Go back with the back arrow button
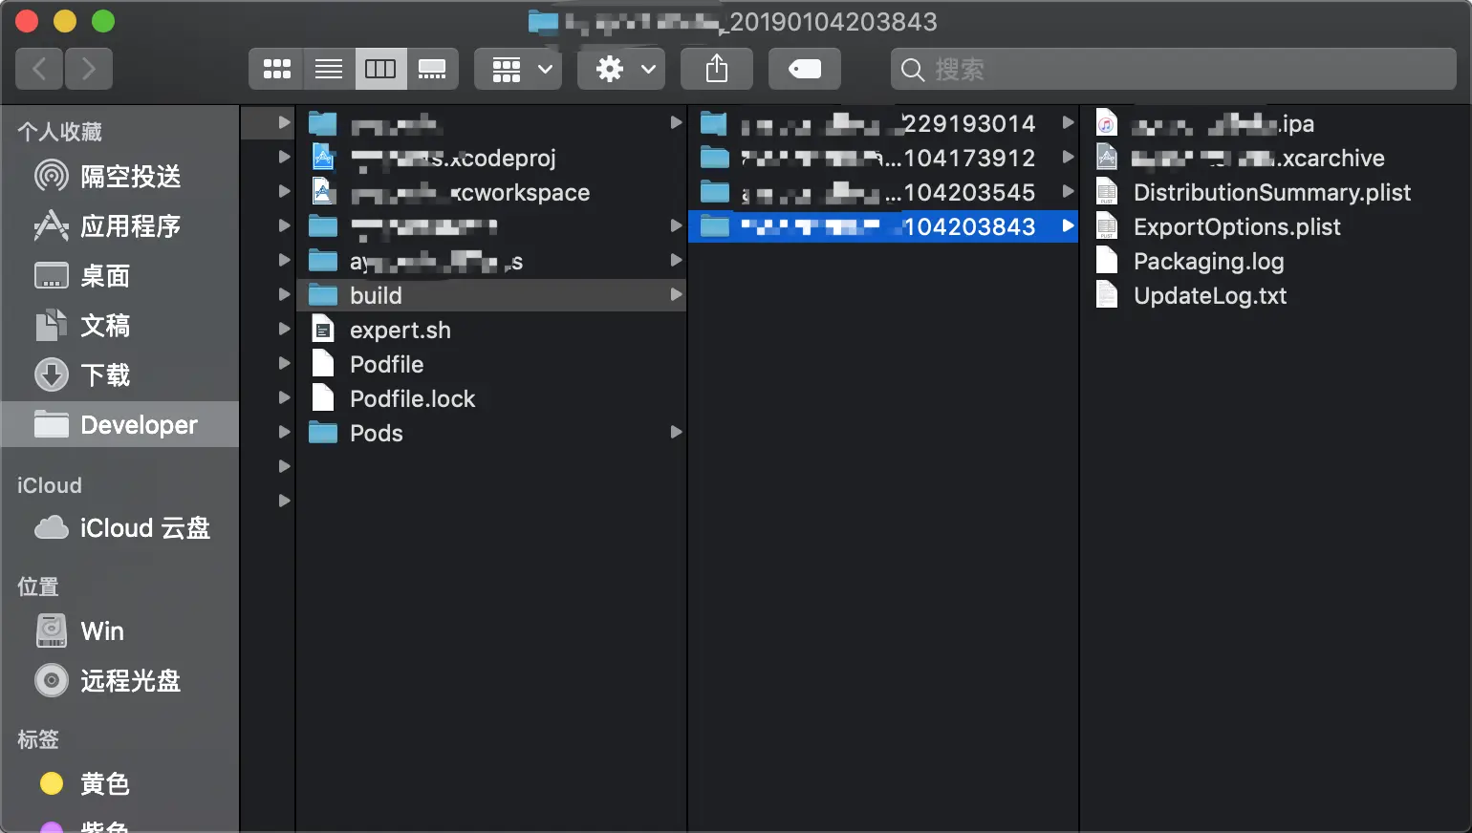The image size is (1472, 833). [39, 69]
